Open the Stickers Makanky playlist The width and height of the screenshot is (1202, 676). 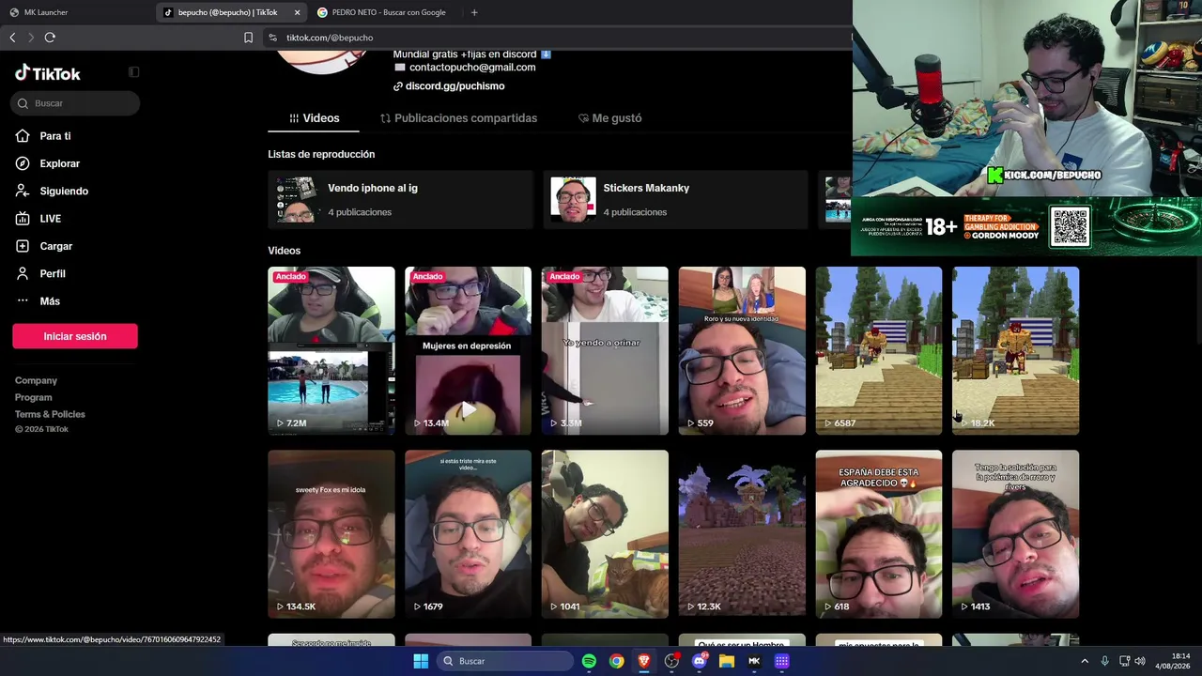coord(675,199)
